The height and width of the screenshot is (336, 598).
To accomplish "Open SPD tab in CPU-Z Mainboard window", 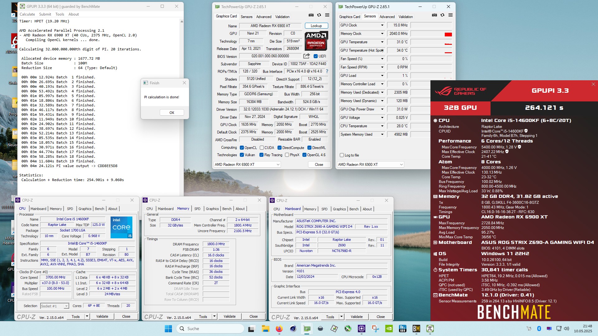I will 324,209.
